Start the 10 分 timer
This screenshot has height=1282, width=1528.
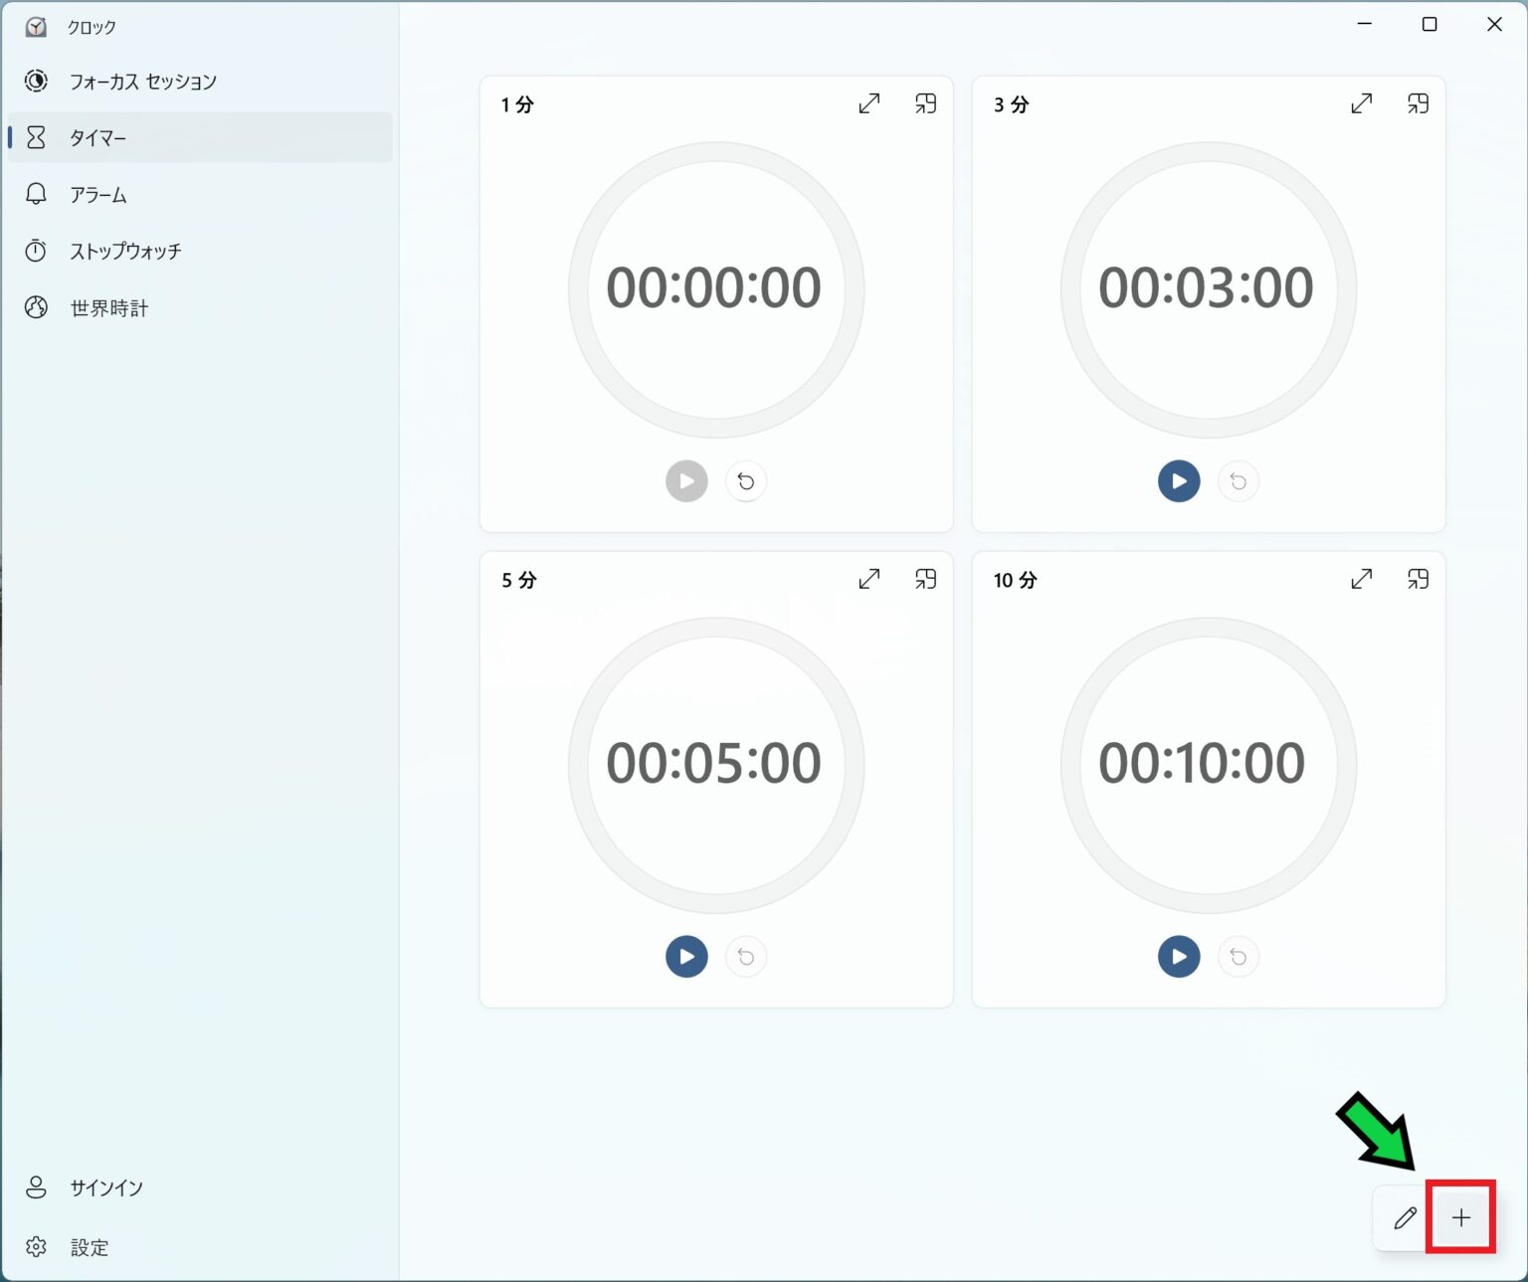click(x=1178, y=957)
